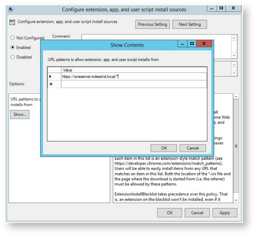Select the Disabled radio button
This screenshot has width=256, height=236.
click(x=13, y=57)
